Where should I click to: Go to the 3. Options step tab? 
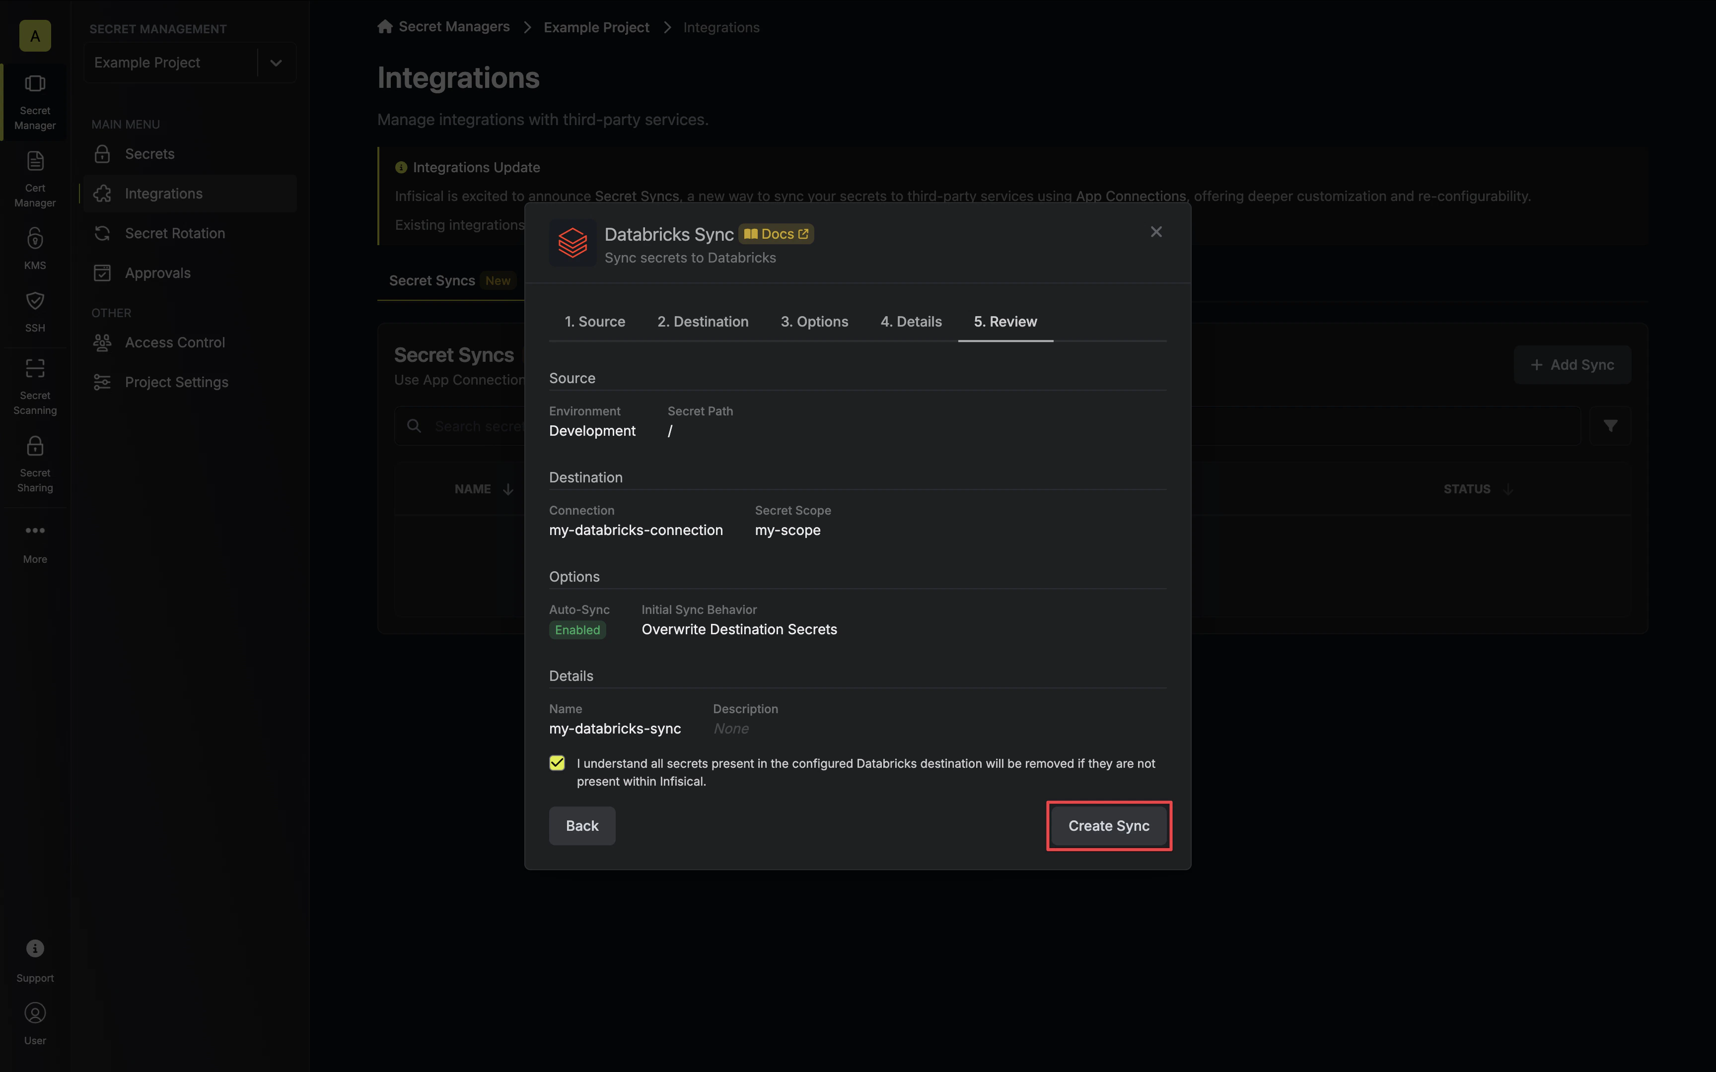(x=814, y=322)
